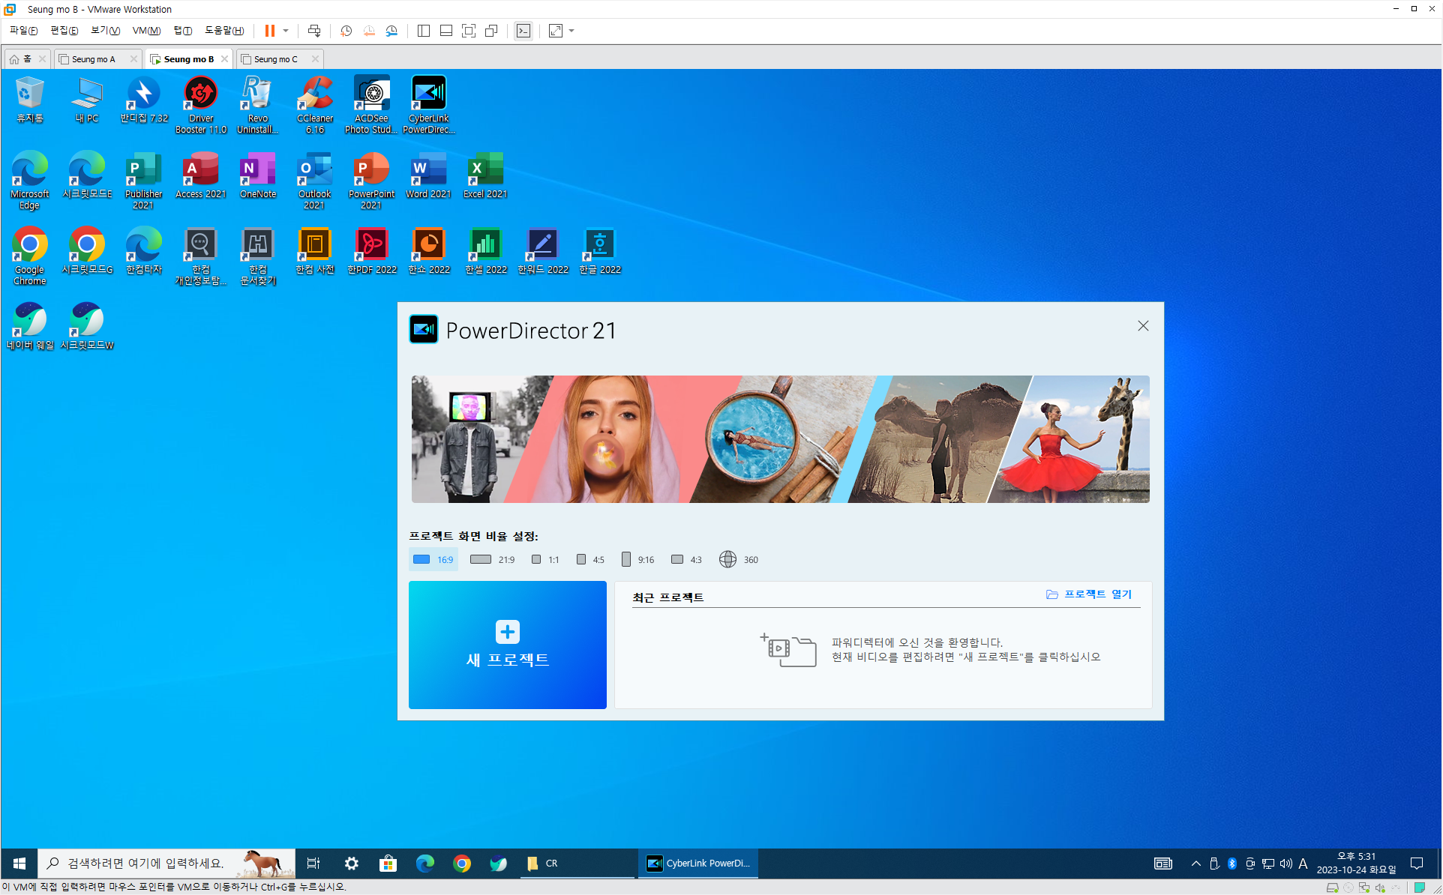The width and height of the screenshot is (1443, 895).
Task: Select the 16:9 aspect ratio option
Action: [x=433, y=559]
